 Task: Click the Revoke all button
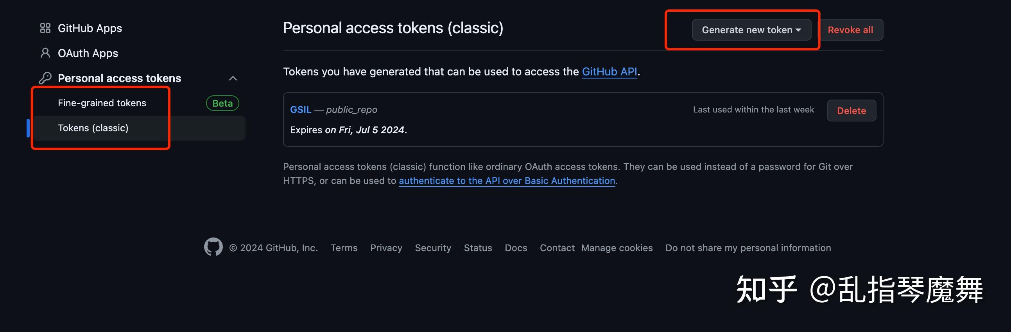pos(850,30)
